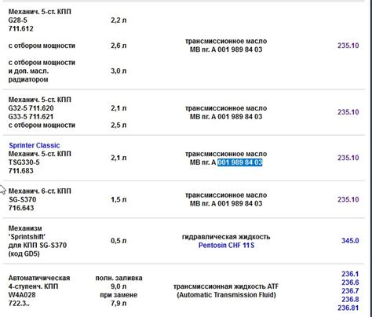372x317 pixels.
Task: Click the Автоматическая 4-ступенч. КПП label
Action: pyautogui.click(x=39, y=282)
